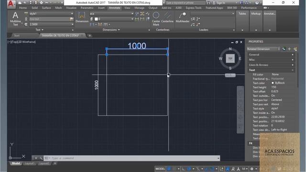This screenshot has width=306, height=172.
Task: Click the Save icon in quick access toolbar
Action: tap(31, 3)
